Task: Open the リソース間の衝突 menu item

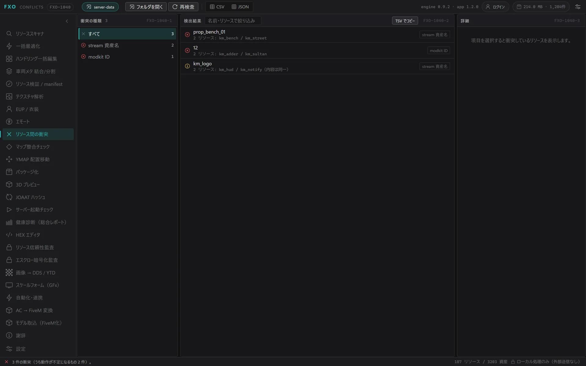Action: (x=38, y=134)
